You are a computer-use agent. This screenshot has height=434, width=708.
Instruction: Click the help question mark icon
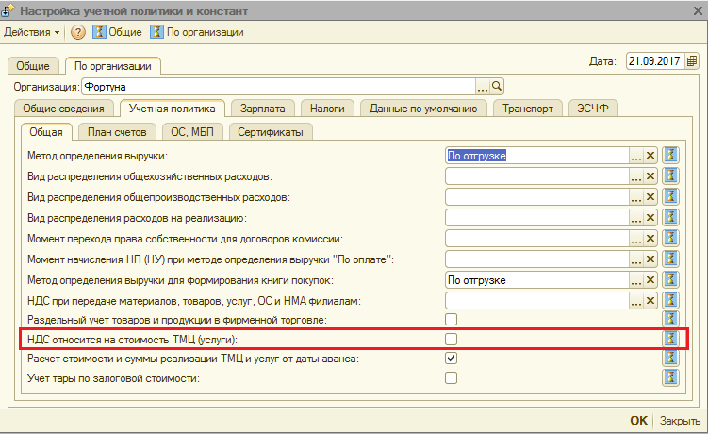pyautogui.click(x=77, y=32)
